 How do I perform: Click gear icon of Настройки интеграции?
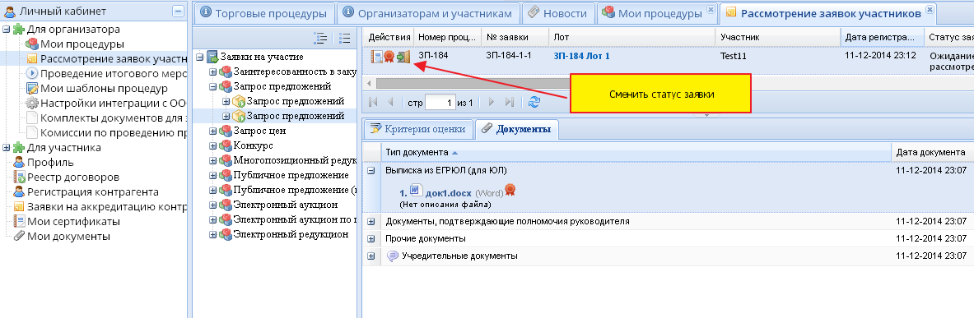[32, 103]
